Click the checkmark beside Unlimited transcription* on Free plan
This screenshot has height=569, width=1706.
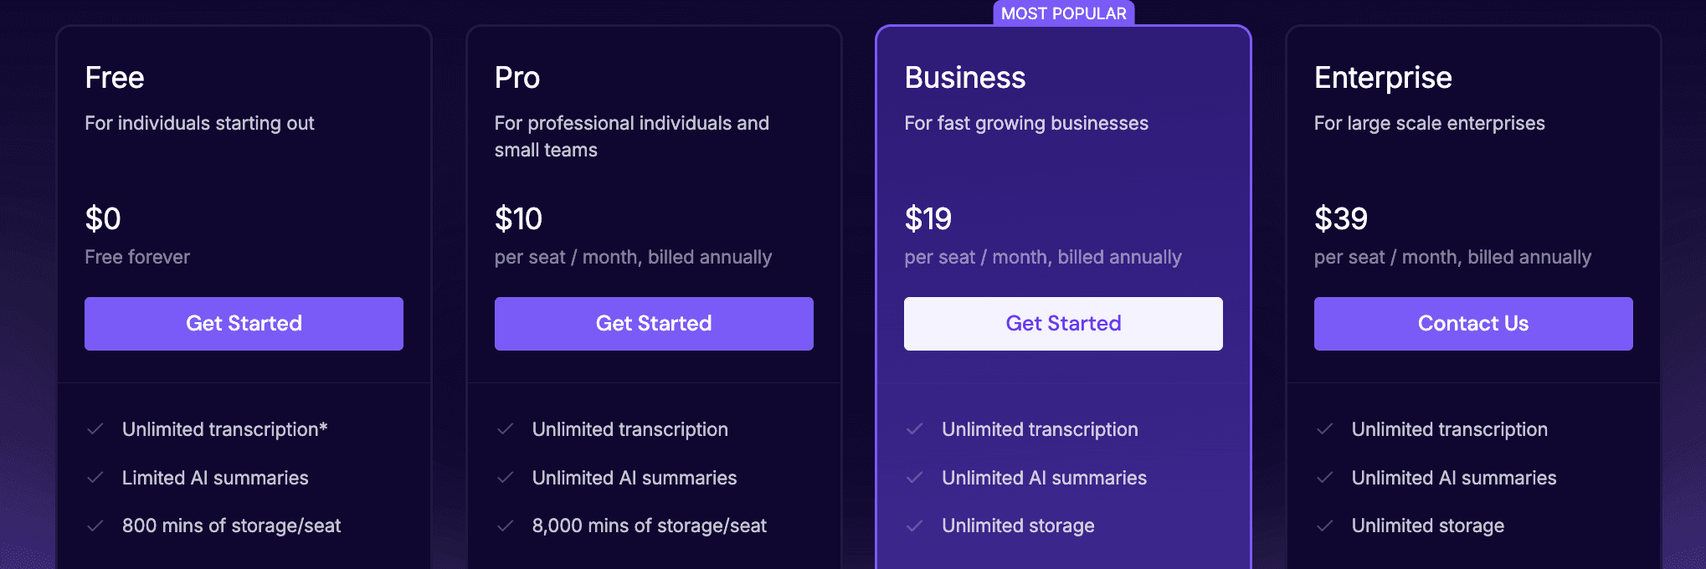(x=95, y=429)
